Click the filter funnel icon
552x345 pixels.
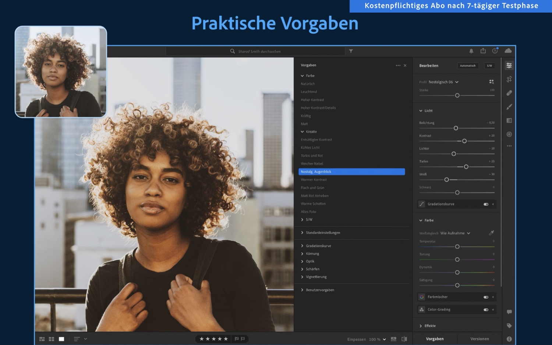click(351, 51)
